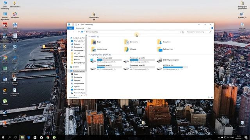Select Steam desktop shortcut
This screenshot has width=250, height=140.
[5, 113]
